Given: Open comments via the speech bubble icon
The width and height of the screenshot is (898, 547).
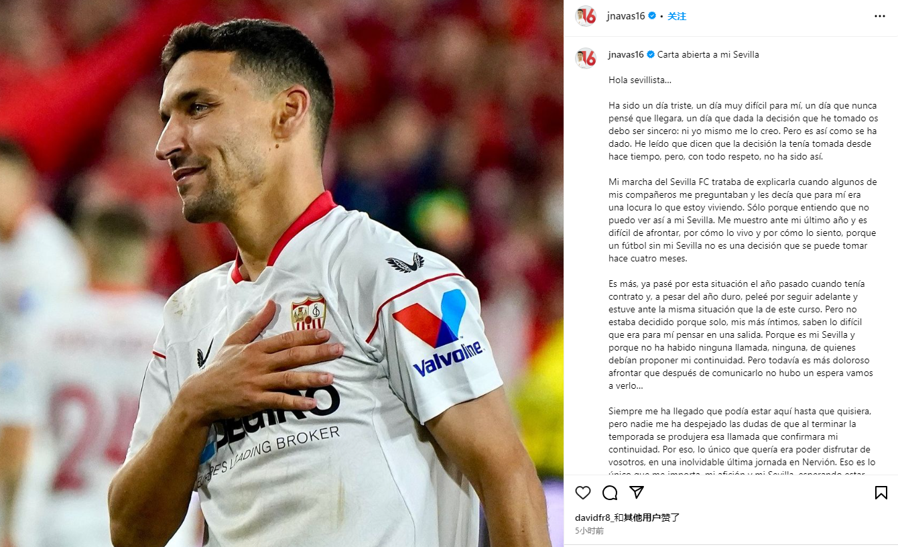Looking at the screenshot, I should click(610, 493).
